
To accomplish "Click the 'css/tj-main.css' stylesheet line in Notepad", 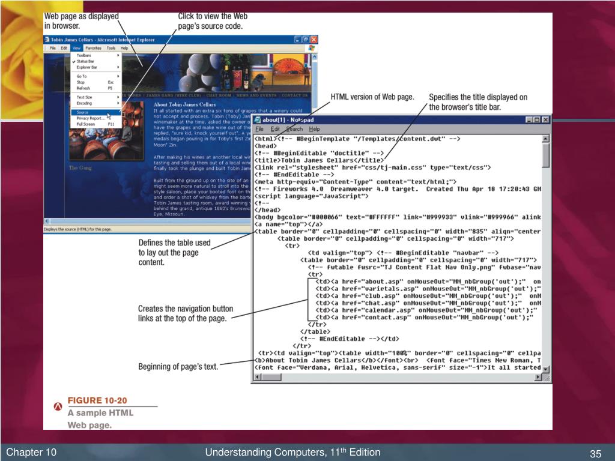I will click(x=373, y=167).
